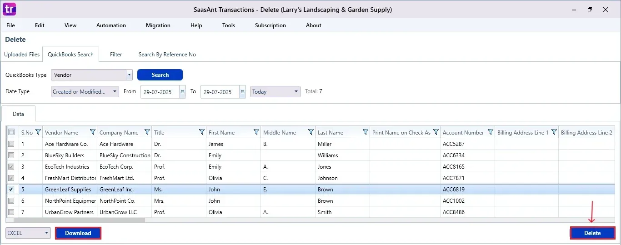
Task: Open the To date calendar picker
Action: point(242,91)
